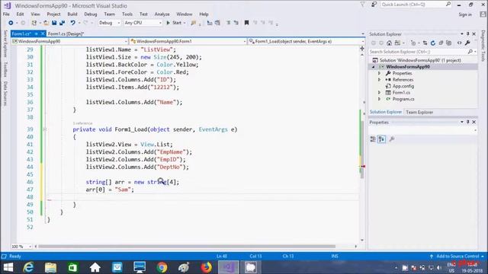The height and width of the screenshot is (274, 488).
Task: Refresh Solution Explorer with the blue arrow
Action: (432, 43)
